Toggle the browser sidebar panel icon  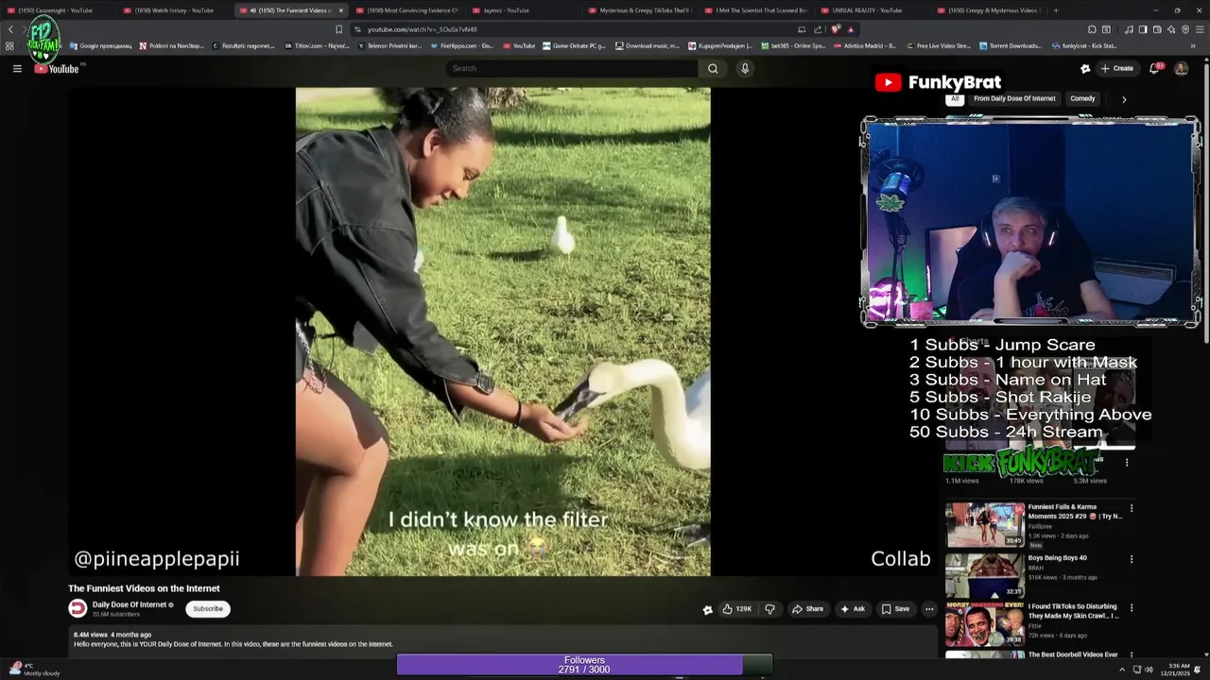(x=1142, y=29)
